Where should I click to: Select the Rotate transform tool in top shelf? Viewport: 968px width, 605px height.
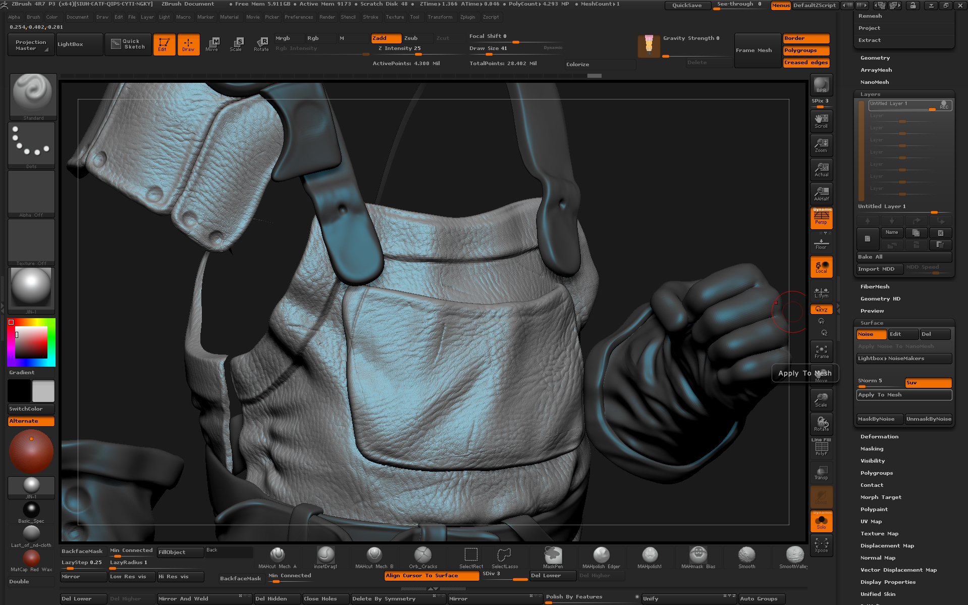coord(261,44)
